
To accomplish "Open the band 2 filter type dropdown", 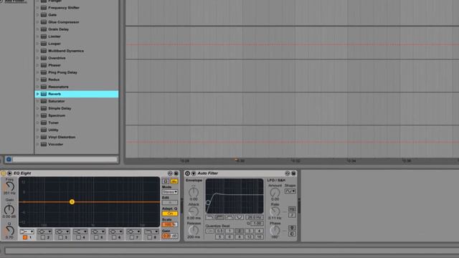I will (x=44, y=231).
